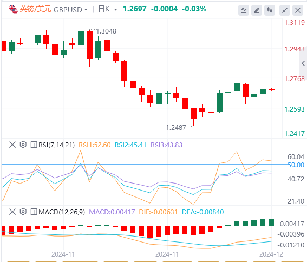Screen dimensions: 307x262
Task: Select the RSI1:52.60 orange legend value
Action: click(95, 145)
